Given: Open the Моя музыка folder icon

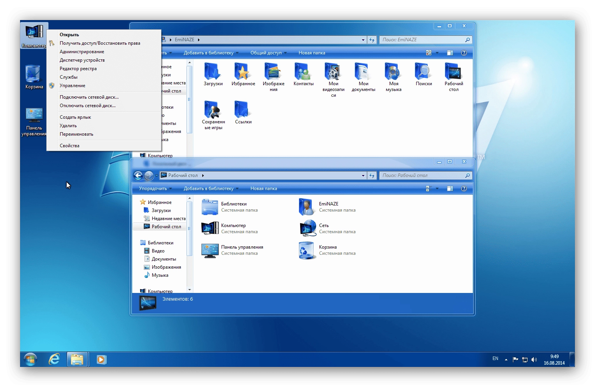Looking at the screenshot, I should click(x=393, y=72).
